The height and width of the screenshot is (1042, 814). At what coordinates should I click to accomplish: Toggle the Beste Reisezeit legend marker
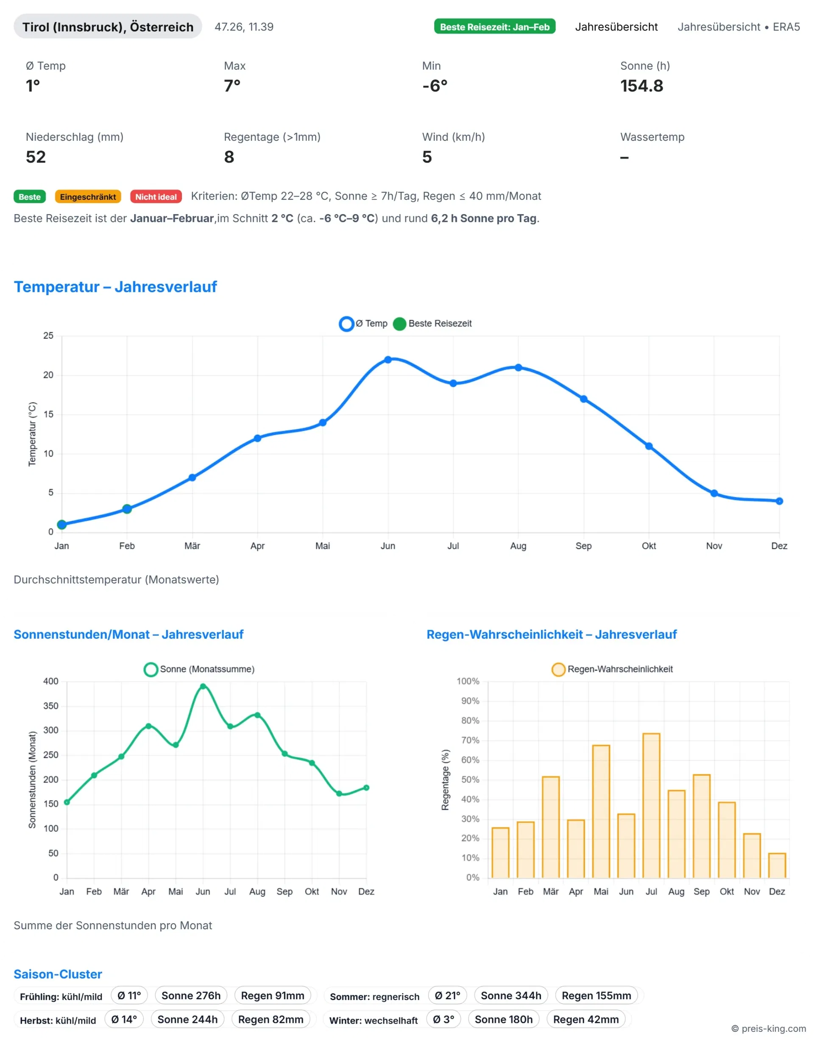(399, 324)
